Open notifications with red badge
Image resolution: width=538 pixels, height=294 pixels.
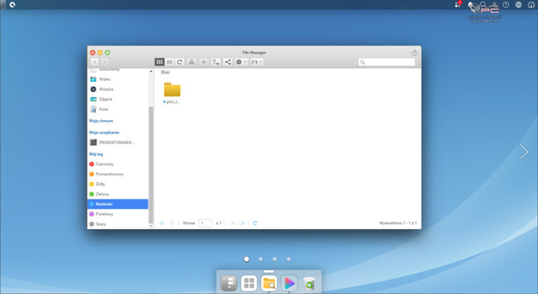coord(458,5)
